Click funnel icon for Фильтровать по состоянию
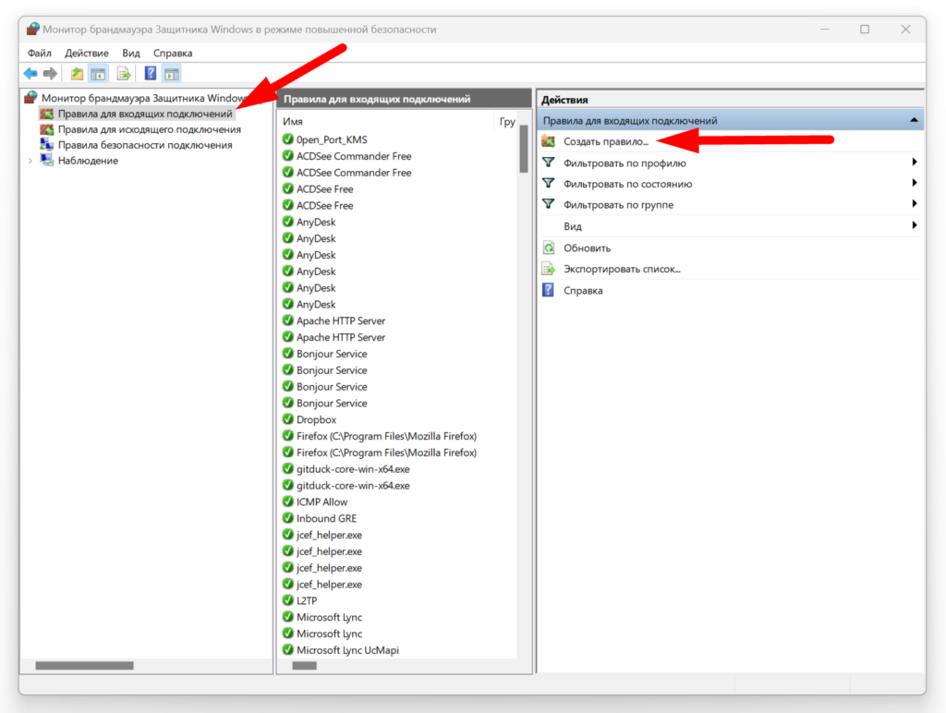 coord(548,184)
